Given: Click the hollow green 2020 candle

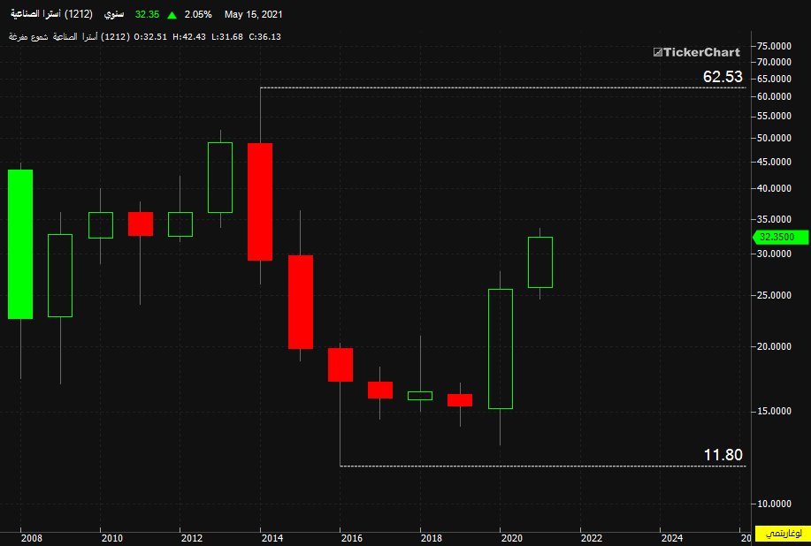Looking at the screenshot, I should pos(501,349).
